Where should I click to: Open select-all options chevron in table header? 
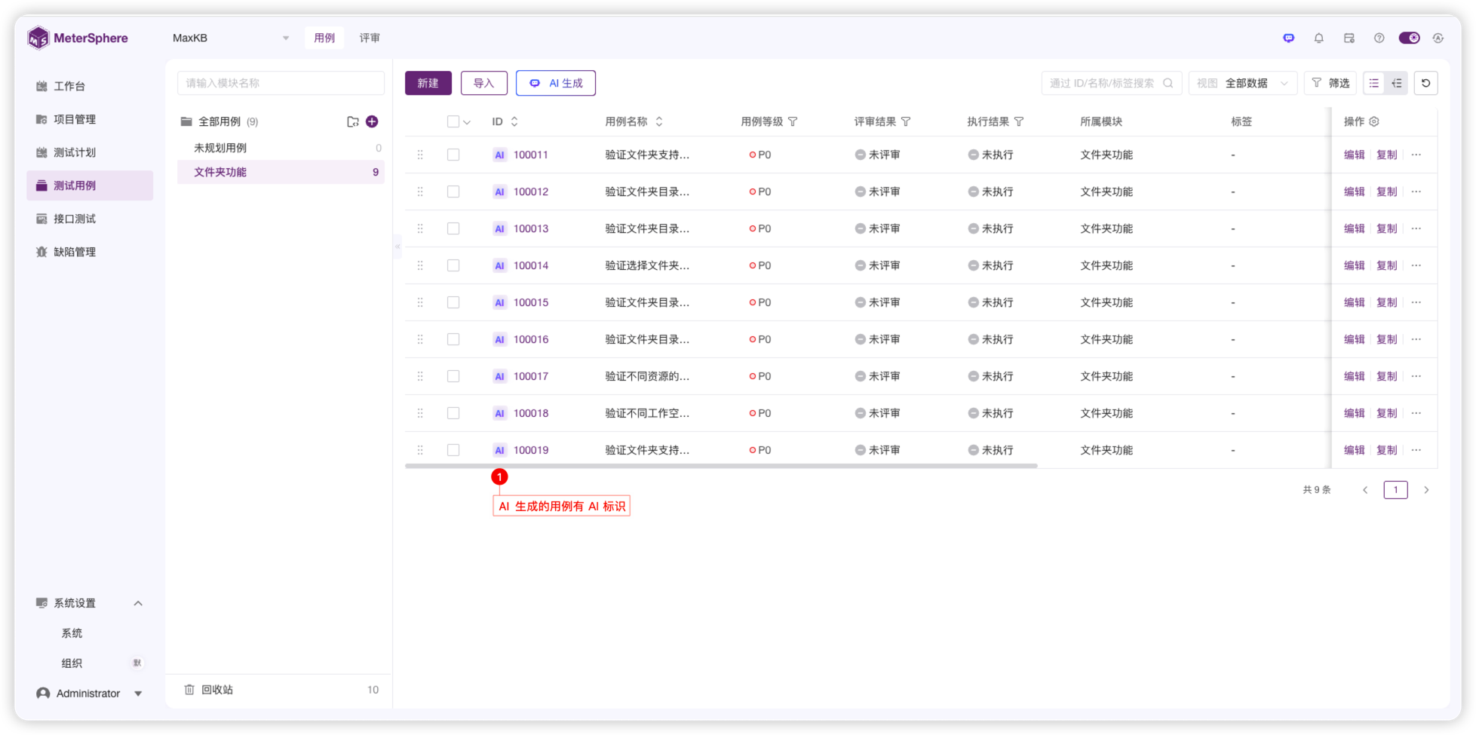[467, 122]
